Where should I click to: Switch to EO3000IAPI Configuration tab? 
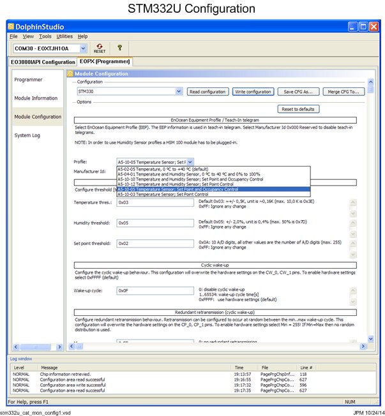[x=43, y=62]
